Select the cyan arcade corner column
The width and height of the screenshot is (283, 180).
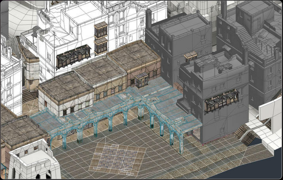[181, 141]
